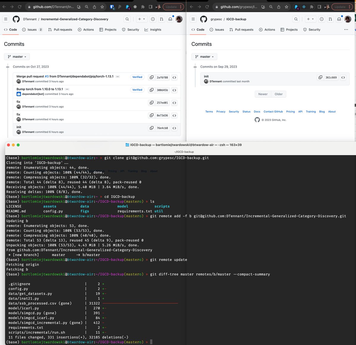Copy SHA of commit 361c669 in right window

[x=320, y=77]
